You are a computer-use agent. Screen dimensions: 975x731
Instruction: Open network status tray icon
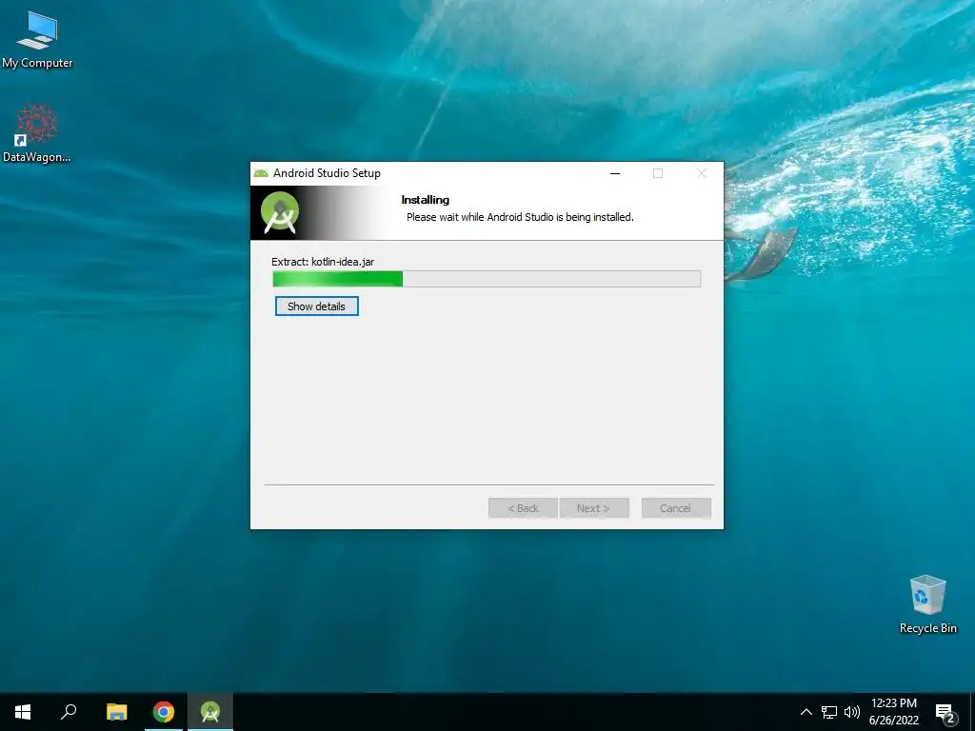coord(829,712)
